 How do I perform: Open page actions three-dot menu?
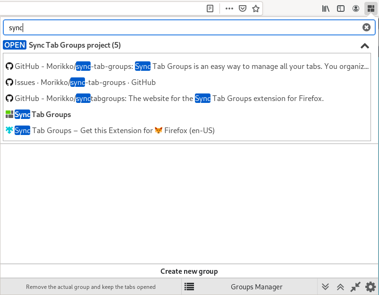229,8
